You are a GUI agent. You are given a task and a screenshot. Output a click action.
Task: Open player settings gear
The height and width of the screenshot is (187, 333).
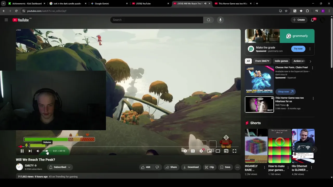(x=201, y=151)
